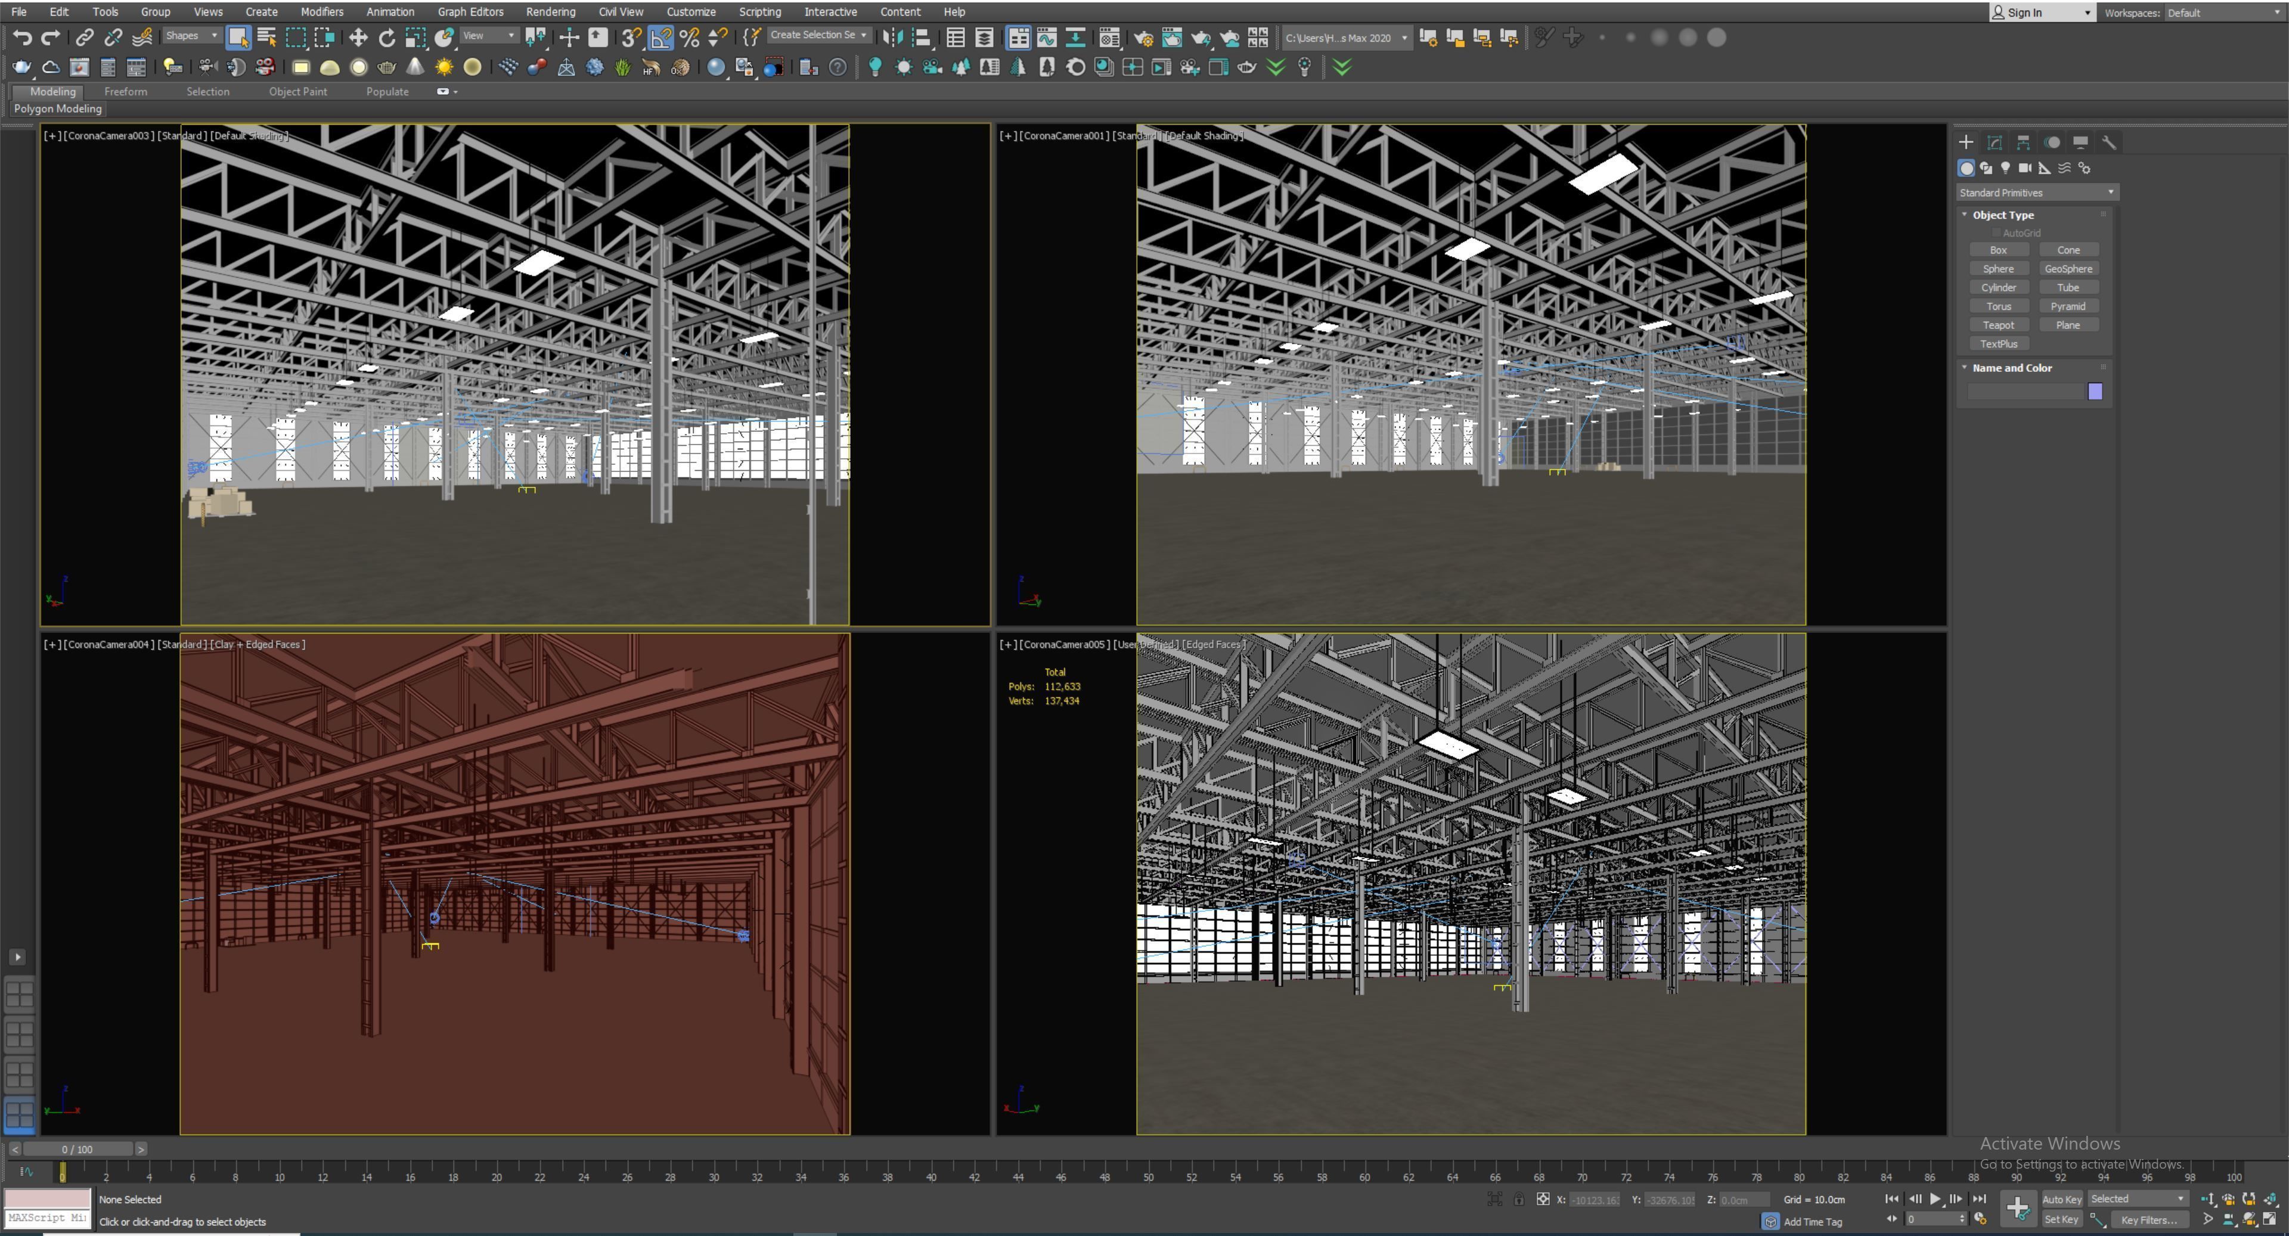Select the Shapes category icon

1986,168
